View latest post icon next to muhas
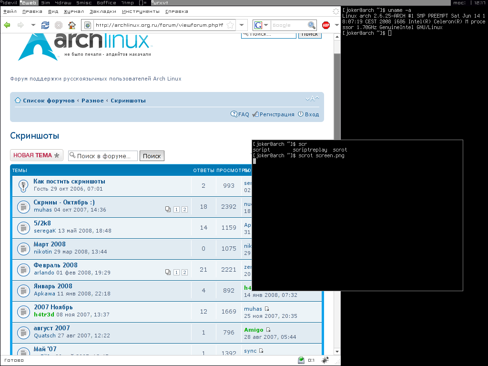The width and height of the screenshot is (488, 366). coord(267,309)
